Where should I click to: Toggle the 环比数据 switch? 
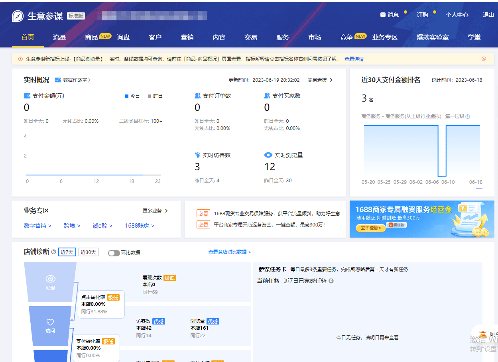(114, 253)
